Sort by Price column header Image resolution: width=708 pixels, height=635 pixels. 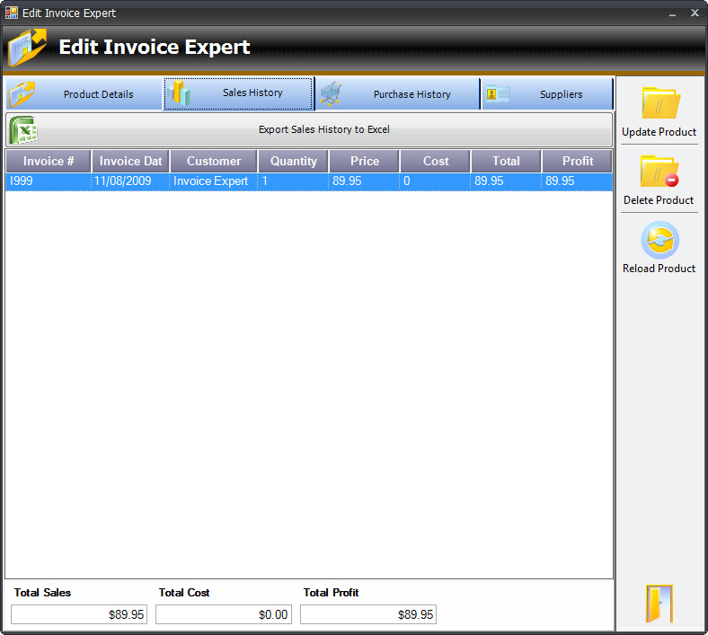click(365, 161)
